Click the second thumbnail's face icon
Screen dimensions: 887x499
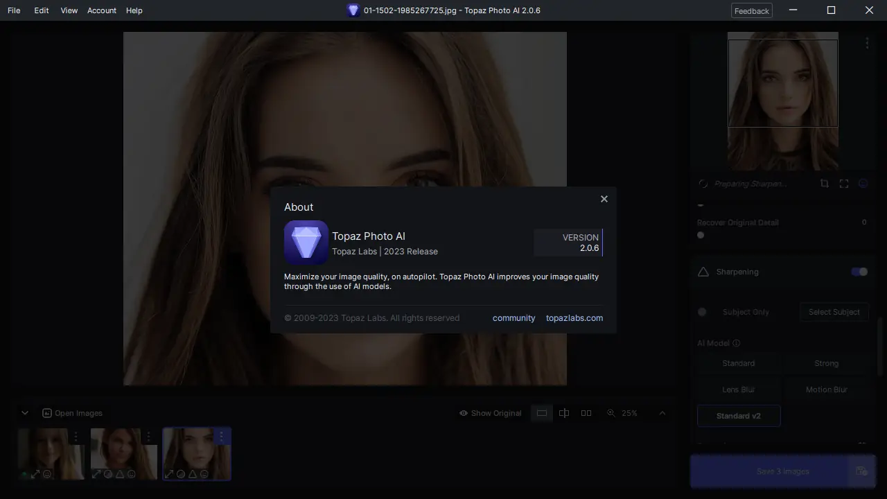pos(132,474)
